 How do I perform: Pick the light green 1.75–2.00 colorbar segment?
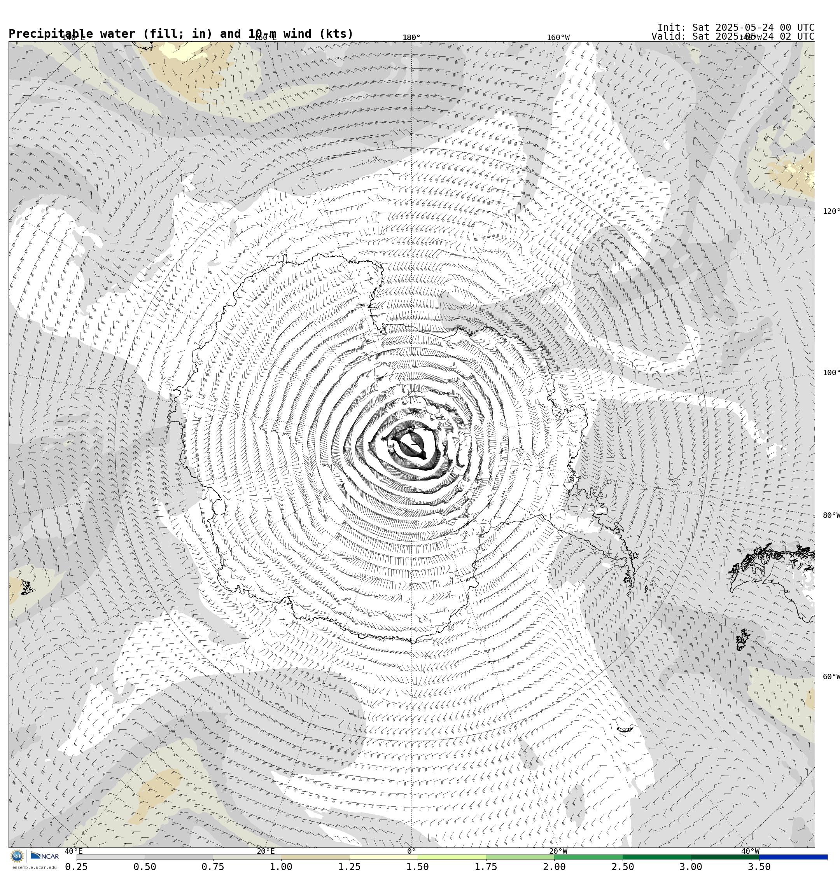tap(520, 857)
